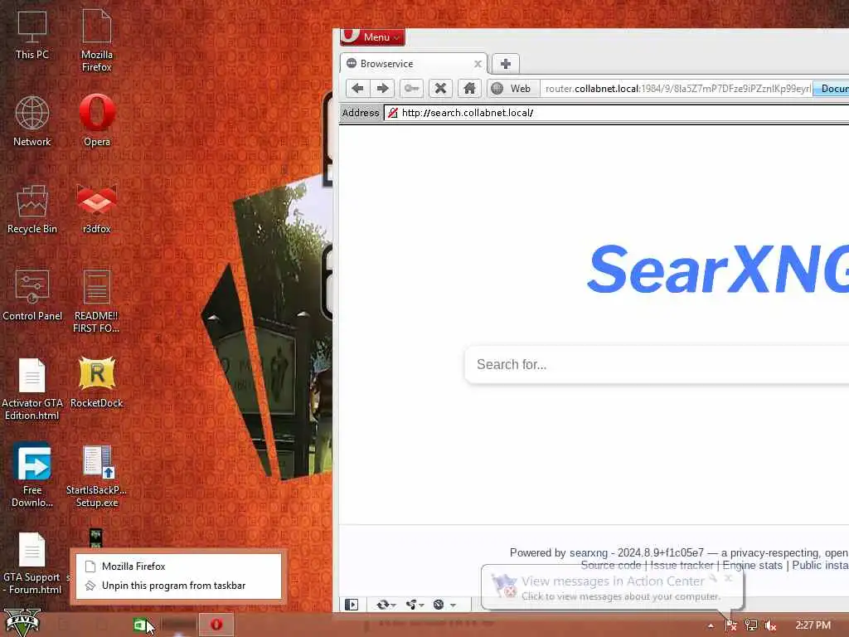
Task: Select GTA Support - Forum.html file
Action: 32,563
